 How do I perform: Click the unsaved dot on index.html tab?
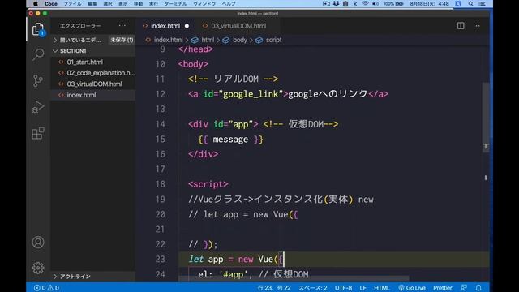[187, 26]
